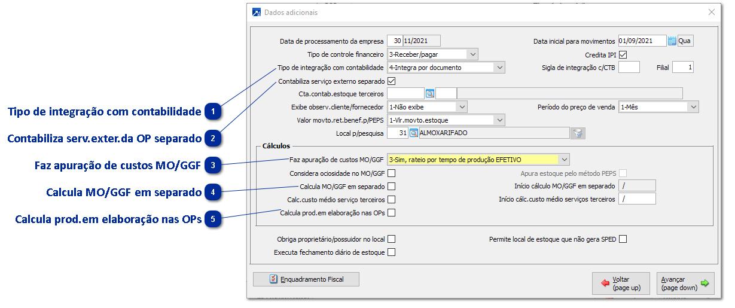Click search icon beside Cta.contab.estoque terceiros
The image size is (735, 308).
pos(429,94)
